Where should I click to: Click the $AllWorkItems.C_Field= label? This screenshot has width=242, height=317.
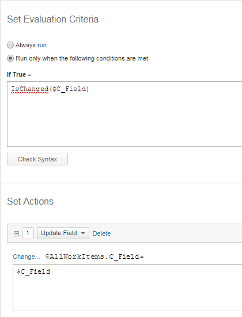94,256
